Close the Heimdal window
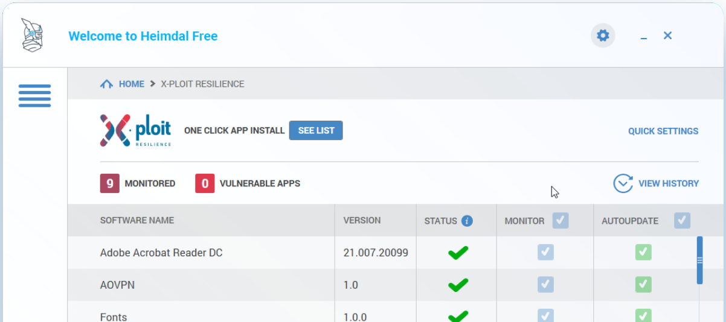The height and width of the screenshot is (322, 726). pyautogui.click(x=667, y=36)
